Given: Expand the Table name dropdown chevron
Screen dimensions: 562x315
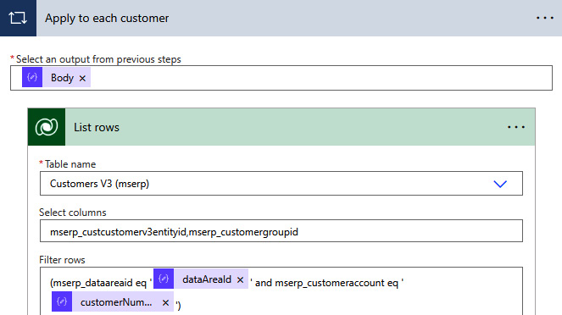Looking at the screenshot, I should (500, 184).
